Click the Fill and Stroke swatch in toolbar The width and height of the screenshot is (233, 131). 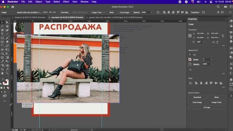pos(6,82)
